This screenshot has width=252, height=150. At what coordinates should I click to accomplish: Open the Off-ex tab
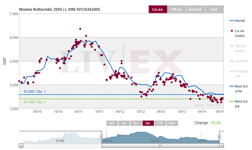pyautogui.click(x=176, y=9)
